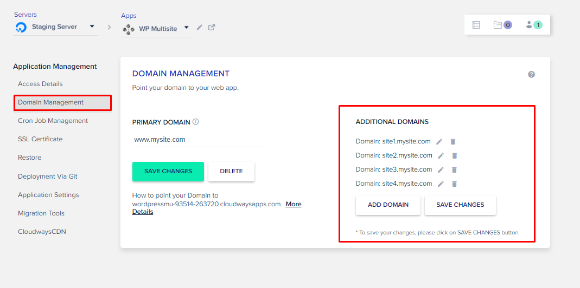Select Cron Job Management
Viewport: 580px width, 288px height.
[x=53, y=121]
